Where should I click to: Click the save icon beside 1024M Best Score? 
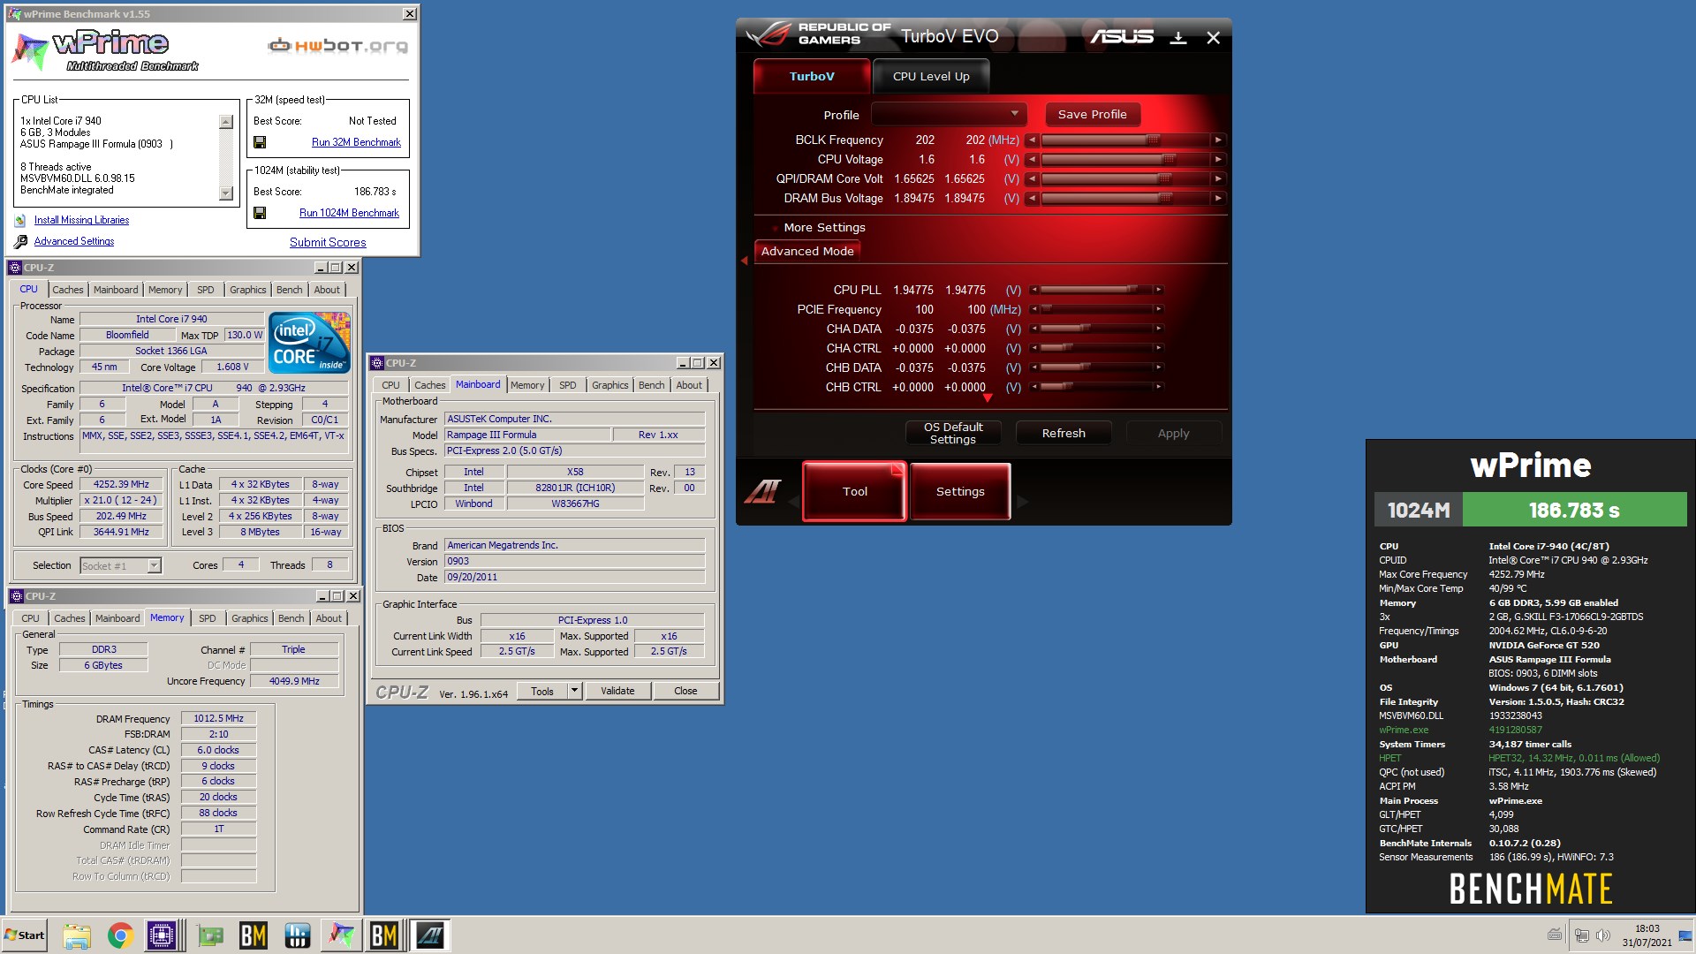260,213
